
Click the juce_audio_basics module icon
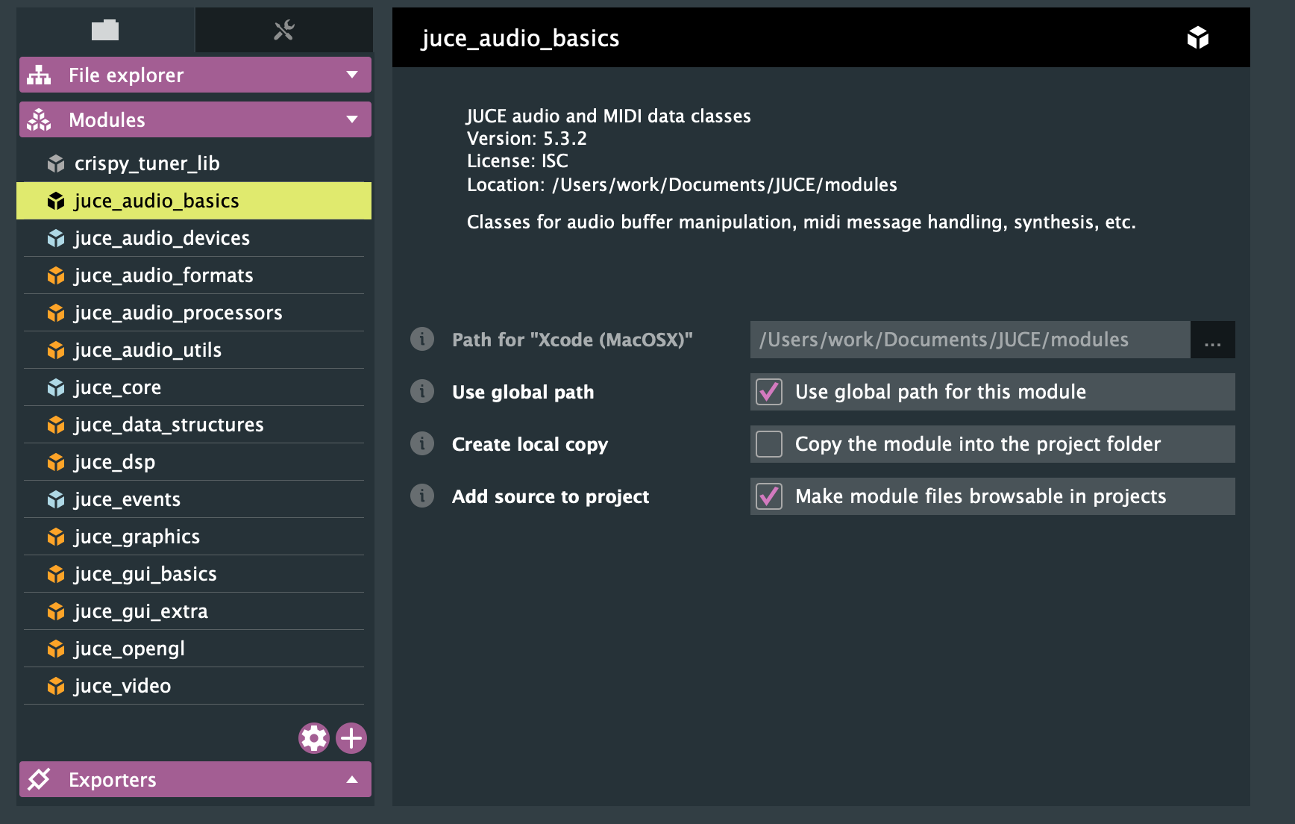tap(56, 201)
